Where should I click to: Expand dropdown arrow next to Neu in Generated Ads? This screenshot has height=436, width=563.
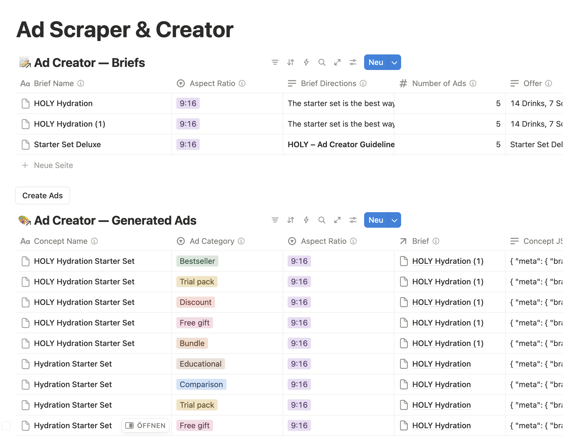pyautogui.click(x=394, y=220)
